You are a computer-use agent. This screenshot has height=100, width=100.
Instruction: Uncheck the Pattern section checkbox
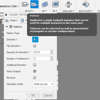point(11,27)
